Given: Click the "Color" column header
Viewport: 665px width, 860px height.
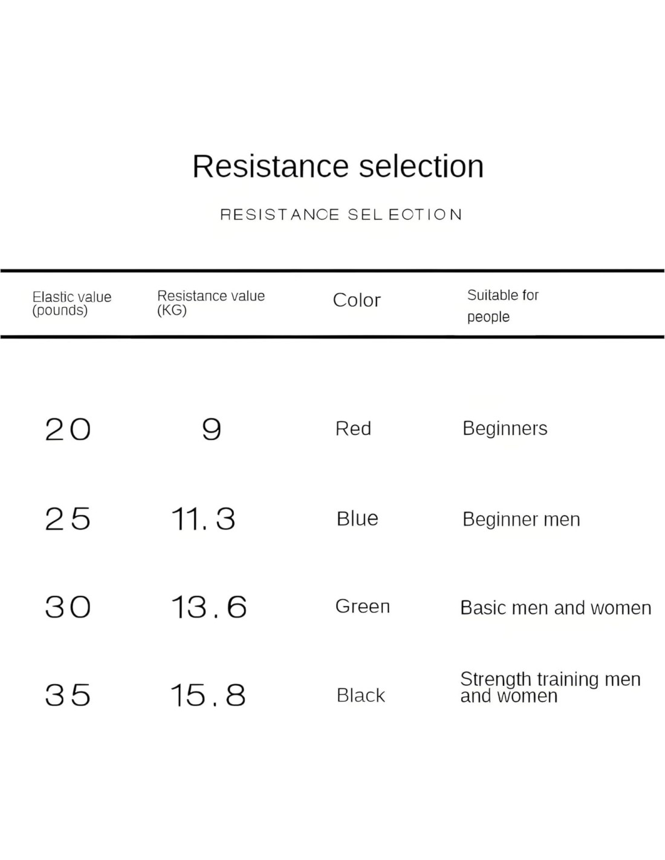Looking at the screenshot, I should click(357, 300).
